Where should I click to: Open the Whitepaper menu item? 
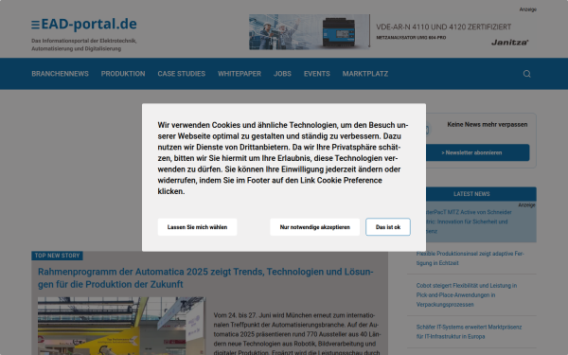(240, 74)
